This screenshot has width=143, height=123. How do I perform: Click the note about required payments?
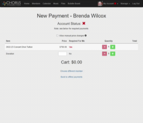[71, 29]
